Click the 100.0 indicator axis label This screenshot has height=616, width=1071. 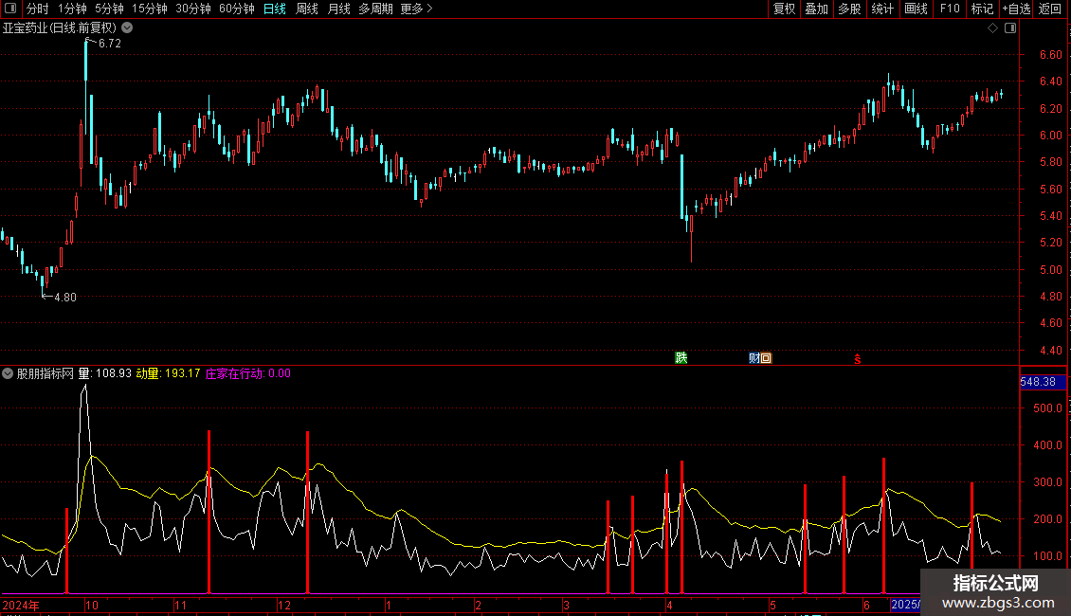pos(1047,556)
